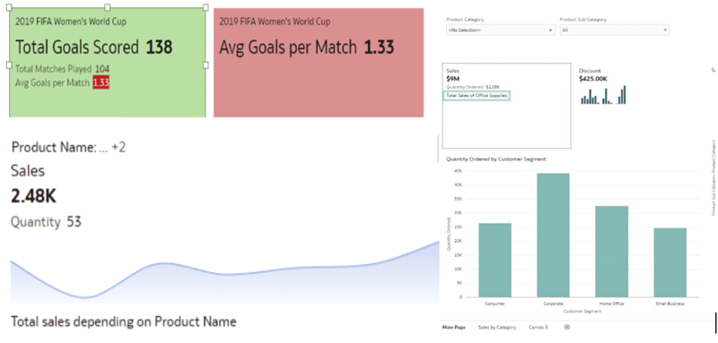Click the Small Business bar
This screenshot has height=343, width=718.
click(670, 262)
